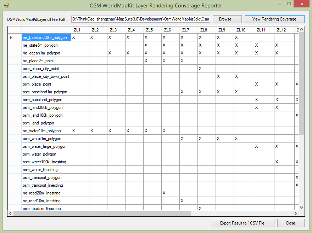Export Result to *.CSV File

click(x=243, y=223)
